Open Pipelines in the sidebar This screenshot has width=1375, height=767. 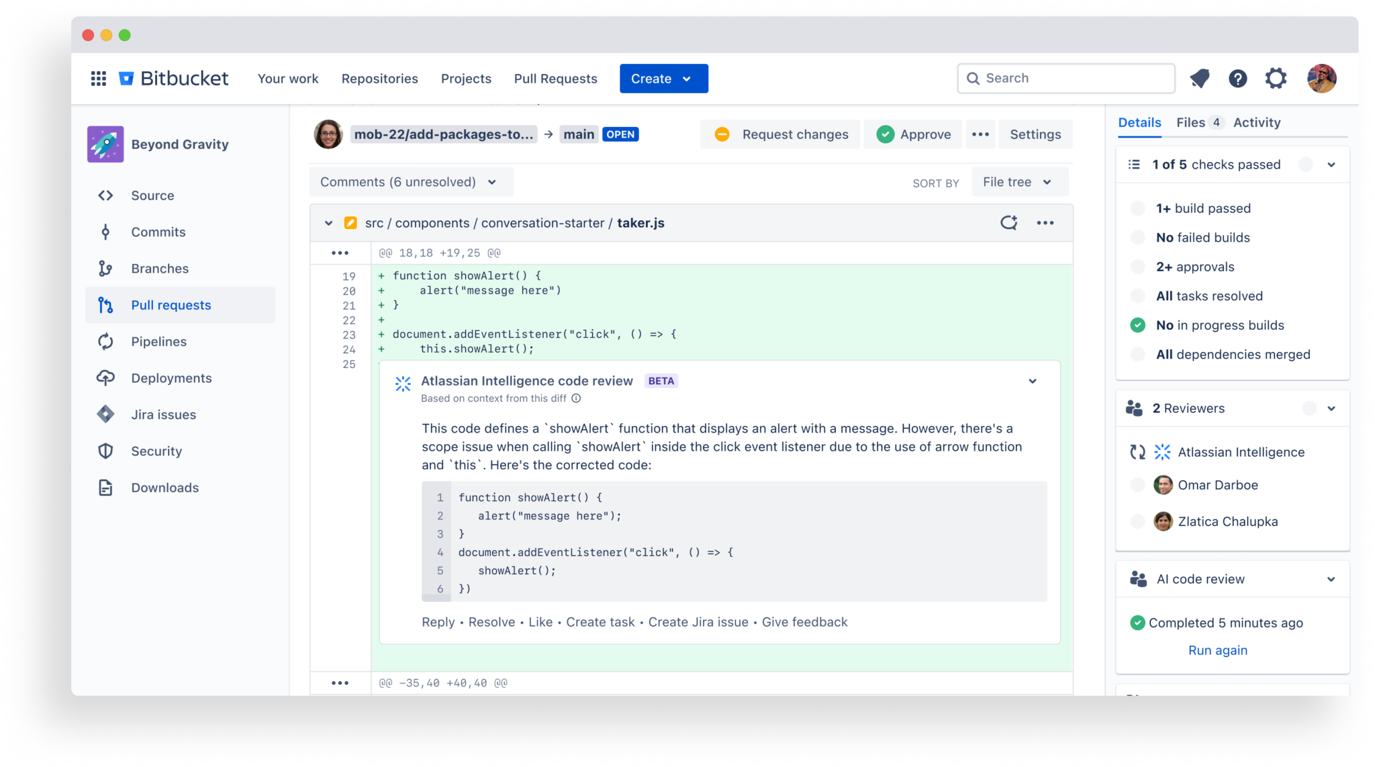[158, 341]
